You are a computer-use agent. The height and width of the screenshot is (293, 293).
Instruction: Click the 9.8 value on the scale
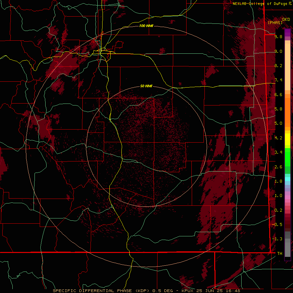click(x=278, y=36)
